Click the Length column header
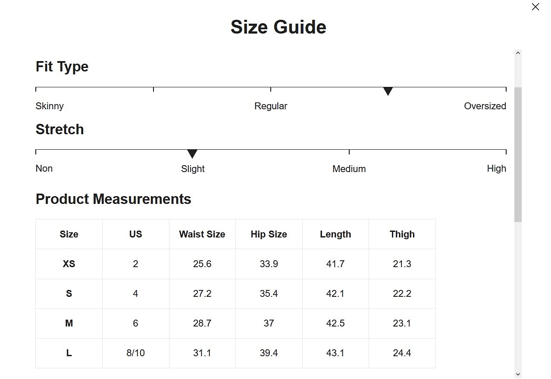Screen dimensions: 551x379 [335, 234]
